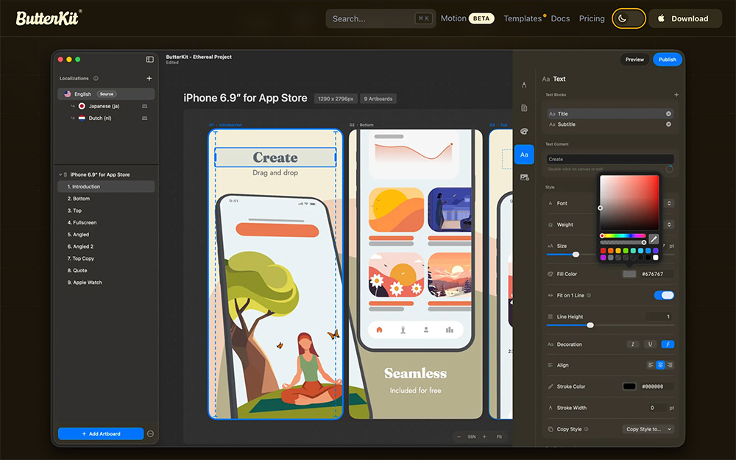Screen dimensions: 736x460
Task: Click the Publish button
Action: [667, 60]
